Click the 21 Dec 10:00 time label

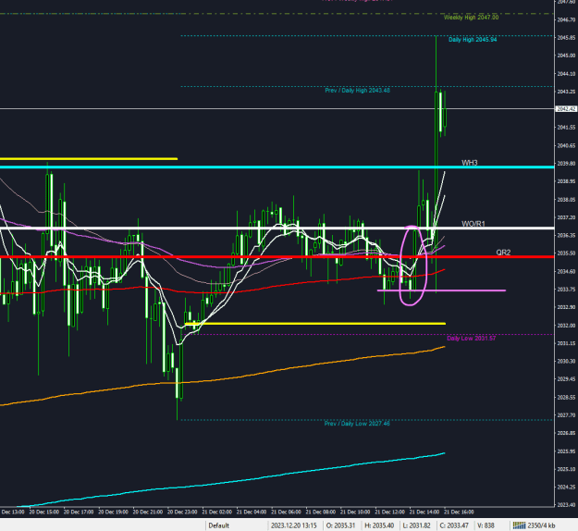355,512
